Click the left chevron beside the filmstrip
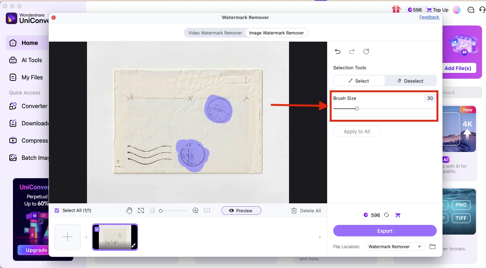The height and width of the screenshot is (268, 486). tap(86, 237)
